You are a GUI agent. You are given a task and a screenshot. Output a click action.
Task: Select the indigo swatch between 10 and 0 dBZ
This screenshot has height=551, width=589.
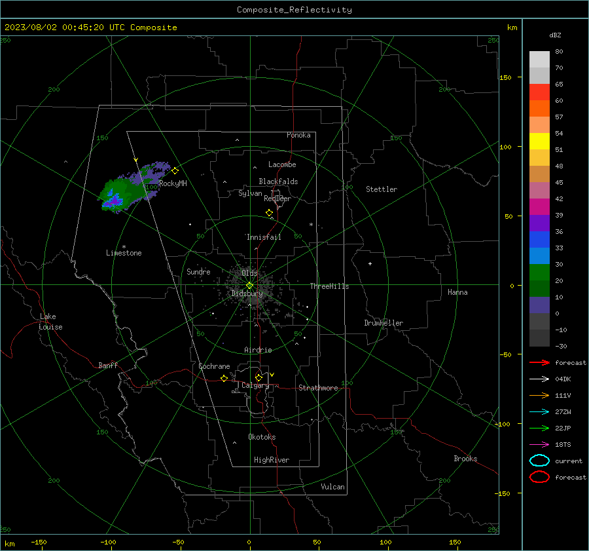[539, 305]
